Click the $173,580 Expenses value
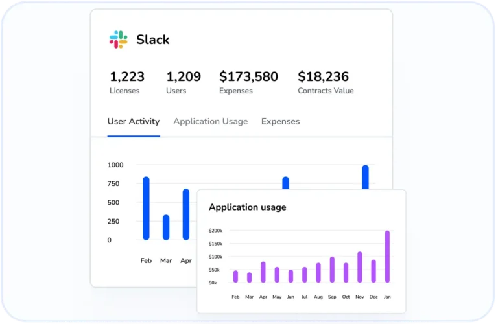The image size is (498, 324). coord(249,76)
